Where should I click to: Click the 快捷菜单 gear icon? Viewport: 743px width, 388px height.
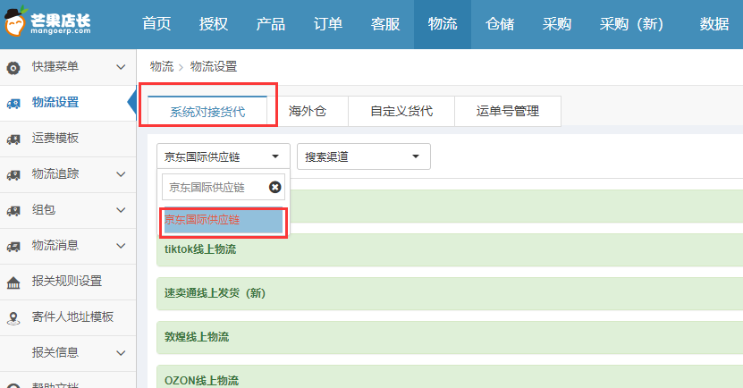(13, 68)
